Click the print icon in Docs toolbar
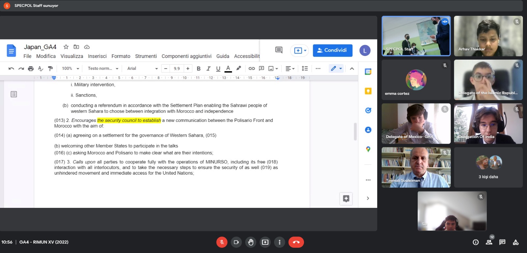Viewport: 527px width, 253px height. (x=31, y=69)
